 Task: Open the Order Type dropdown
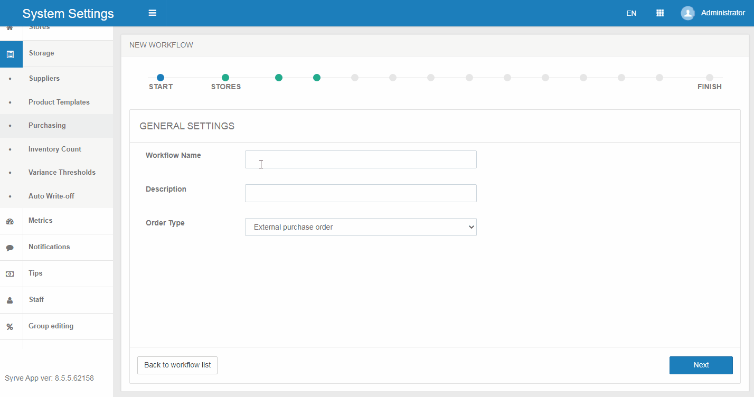click(361, 227)
